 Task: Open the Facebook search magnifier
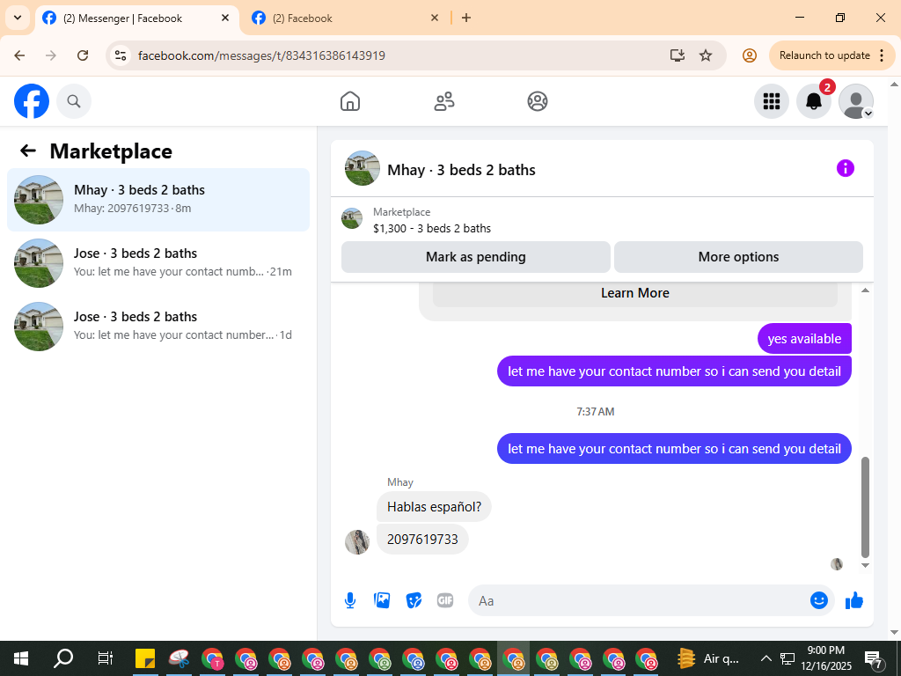pyautogui.click(x=74, y=101)
